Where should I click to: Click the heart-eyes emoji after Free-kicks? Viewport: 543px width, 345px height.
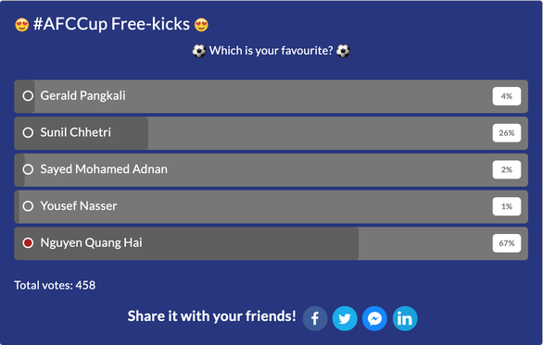tap(201, 25)
